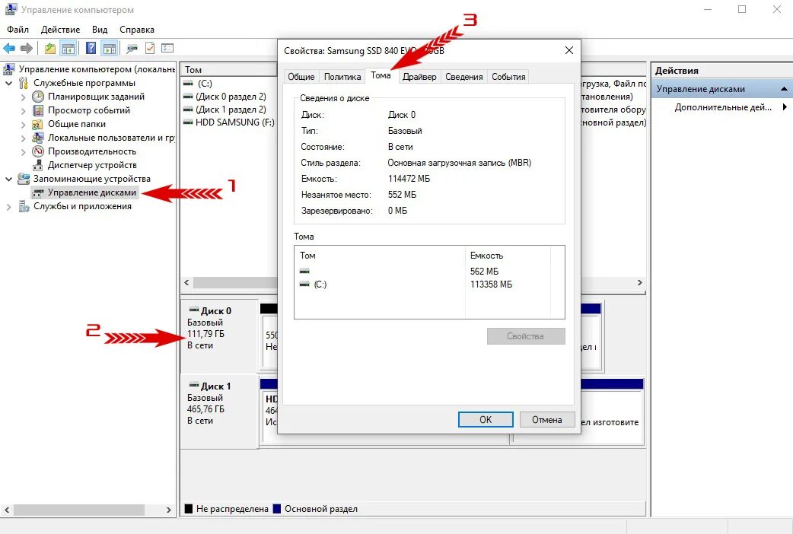Toggle the show/hide console tree icon
The image size is (793, 534).
(x=68, y=49)
